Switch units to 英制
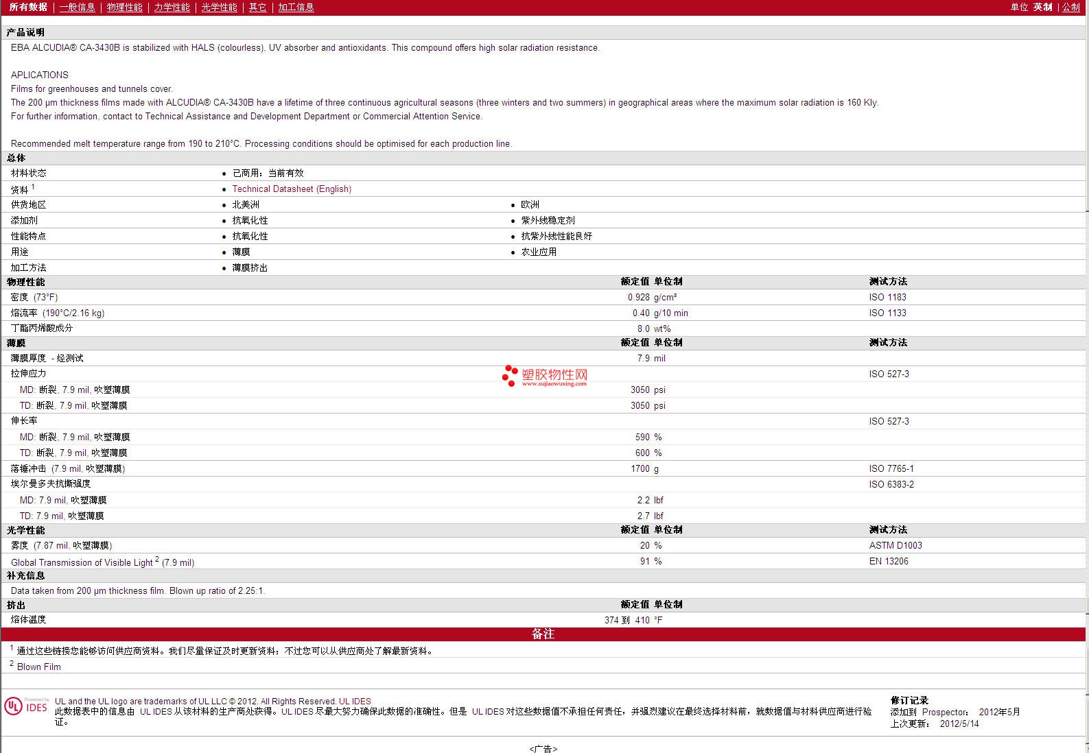1089x753 pixels. click(1042, 7)
